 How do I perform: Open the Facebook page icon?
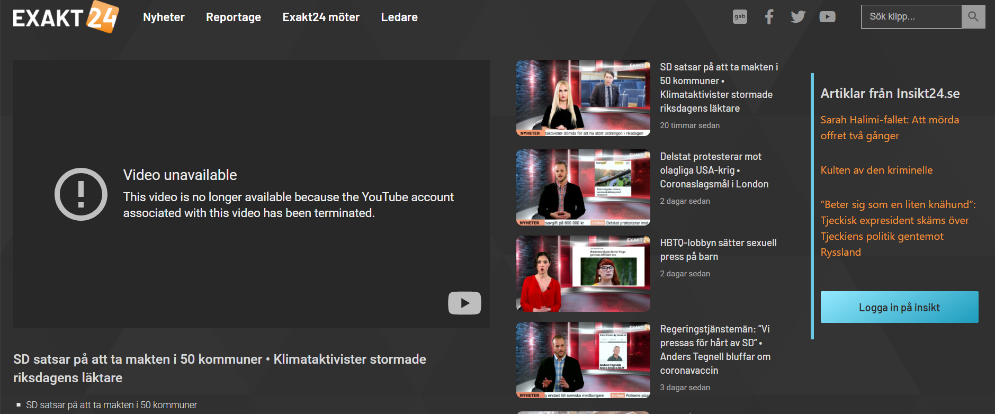click(769, 17)
